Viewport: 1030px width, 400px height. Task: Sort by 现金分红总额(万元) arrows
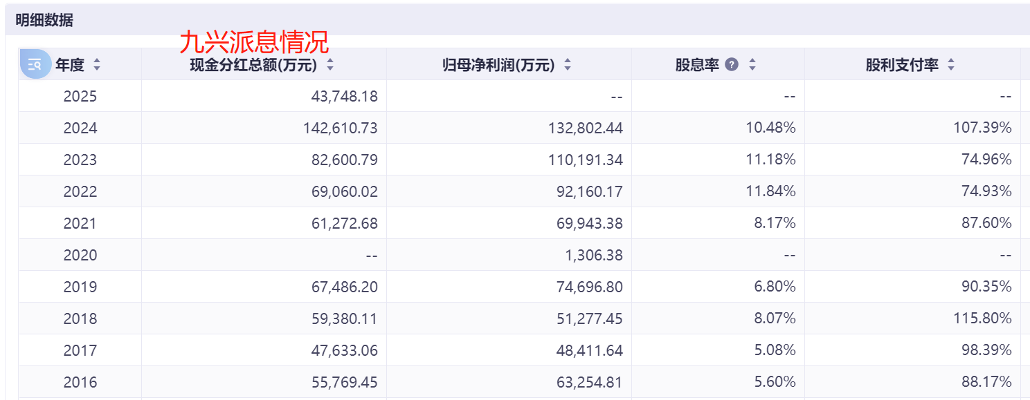pyautogui.click(x=330, y=65)
